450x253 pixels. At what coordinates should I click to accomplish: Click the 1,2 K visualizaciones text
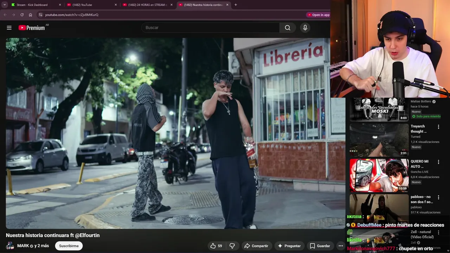(425, 142)
